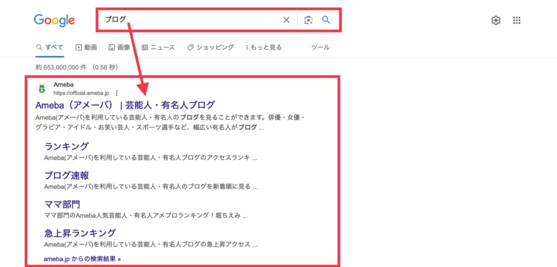Screen dimensions: 557x267
Task: Switch to the 動画 tab
Action: [86, 47]
